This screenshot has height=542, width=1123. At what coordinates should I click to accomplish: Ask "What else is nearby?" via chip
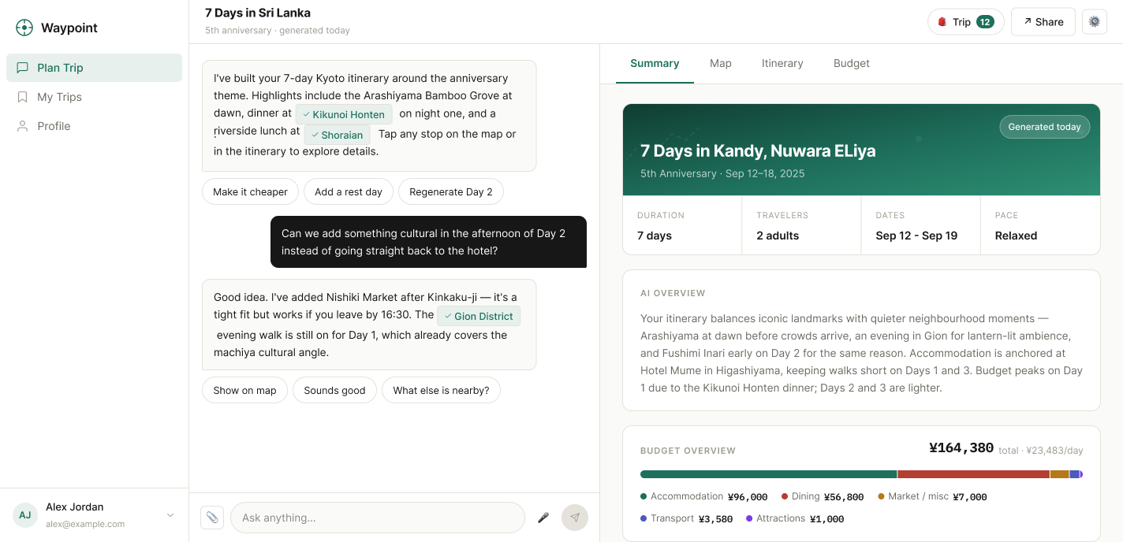coord(441,391)
